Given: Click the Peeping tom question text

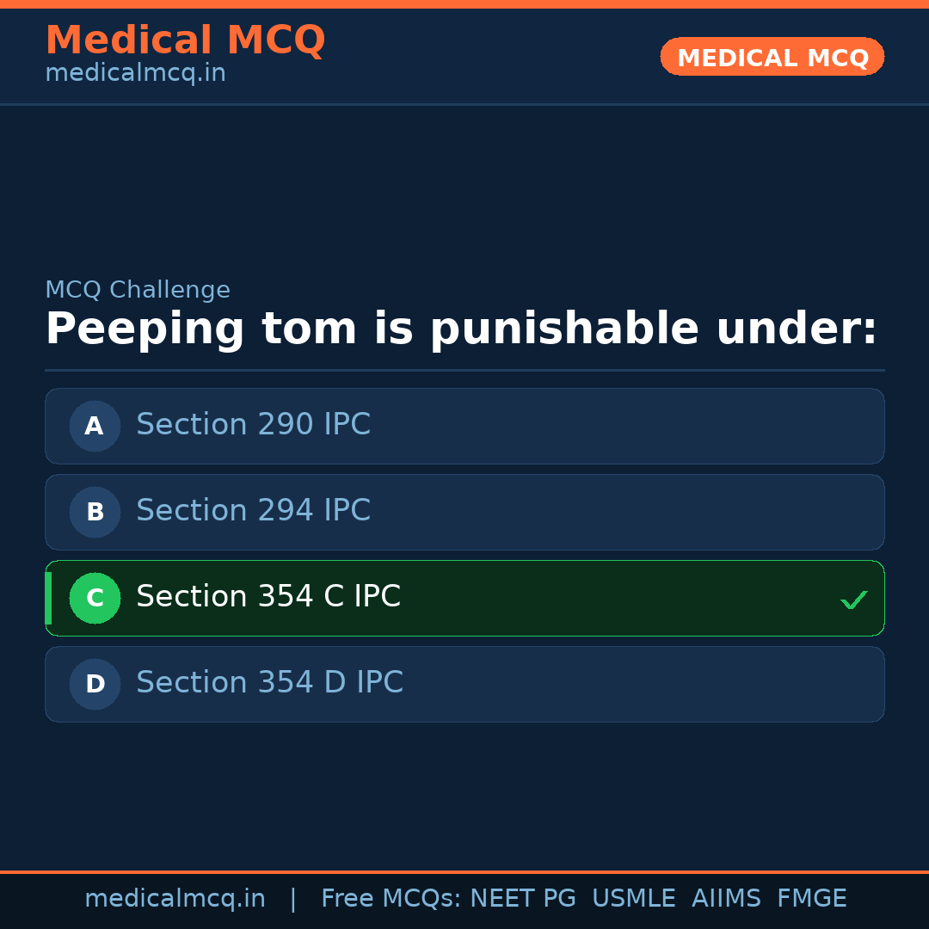Looking at the screenshot, I should [461, 329].
